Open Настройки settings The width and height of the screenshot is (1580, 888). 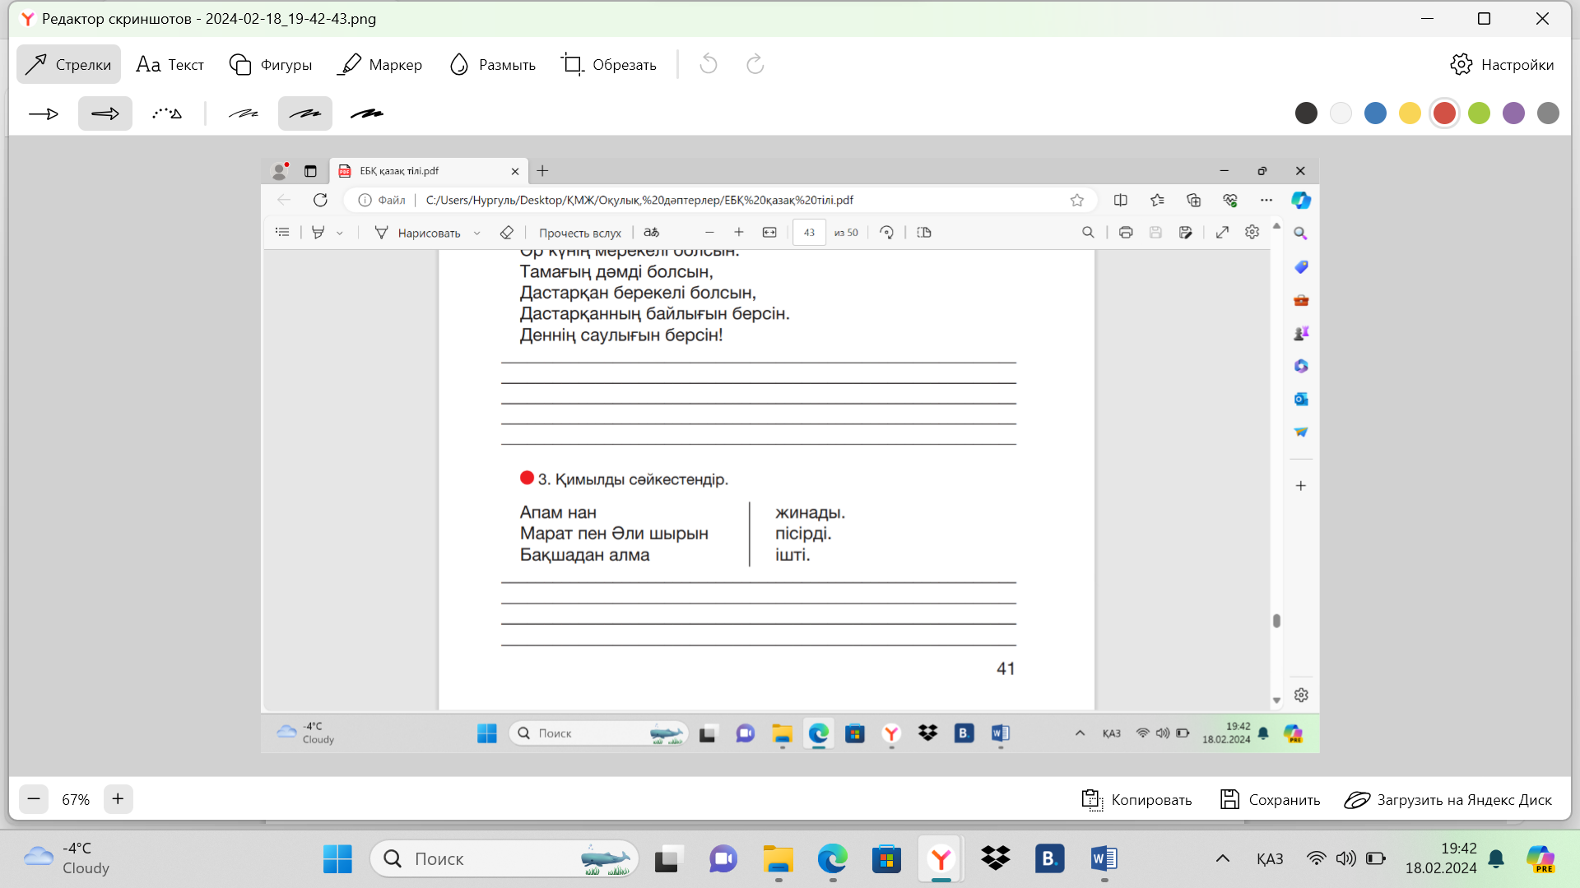[x=1502, y=64]
